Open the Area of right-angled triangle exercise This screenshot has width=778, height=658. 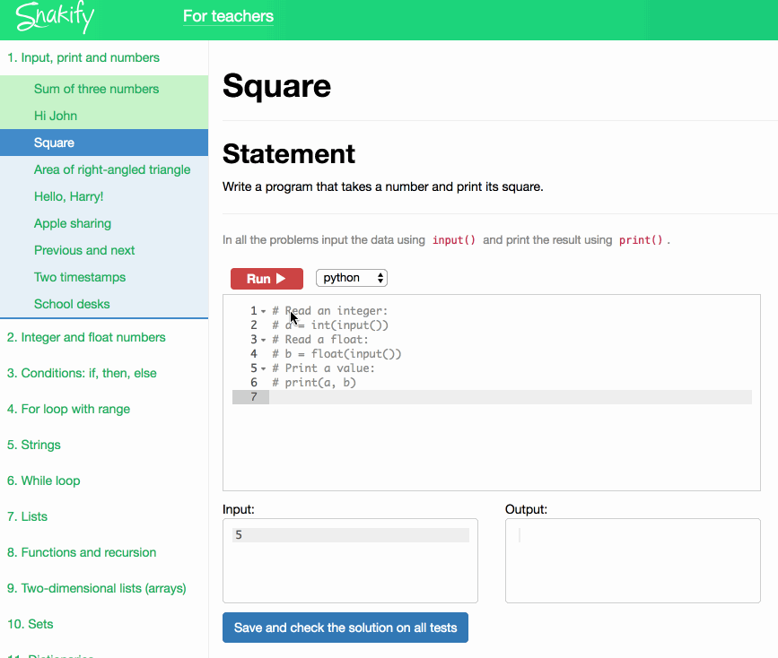tap(111, 169)
